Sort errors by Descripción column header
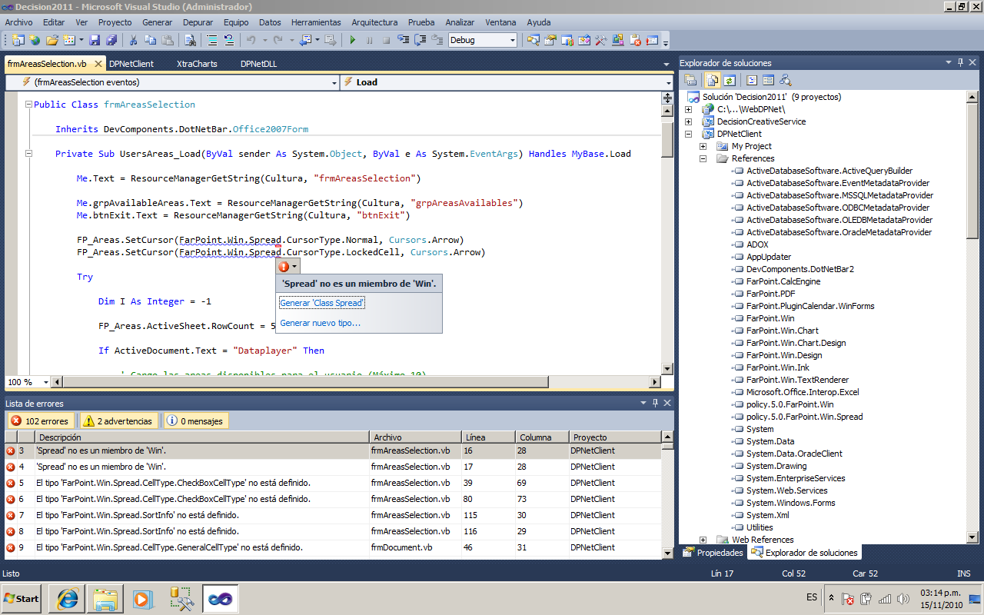The image size is (984, 615). [202, 437]
